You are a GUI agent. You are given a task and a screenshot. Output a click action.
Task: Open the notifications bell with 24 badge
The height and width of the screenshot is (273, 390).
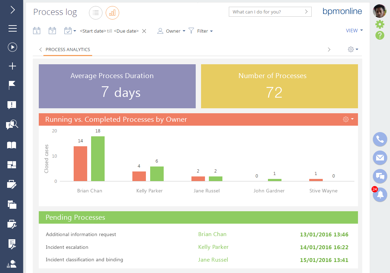pyautogui.click(x=380, y=195)
